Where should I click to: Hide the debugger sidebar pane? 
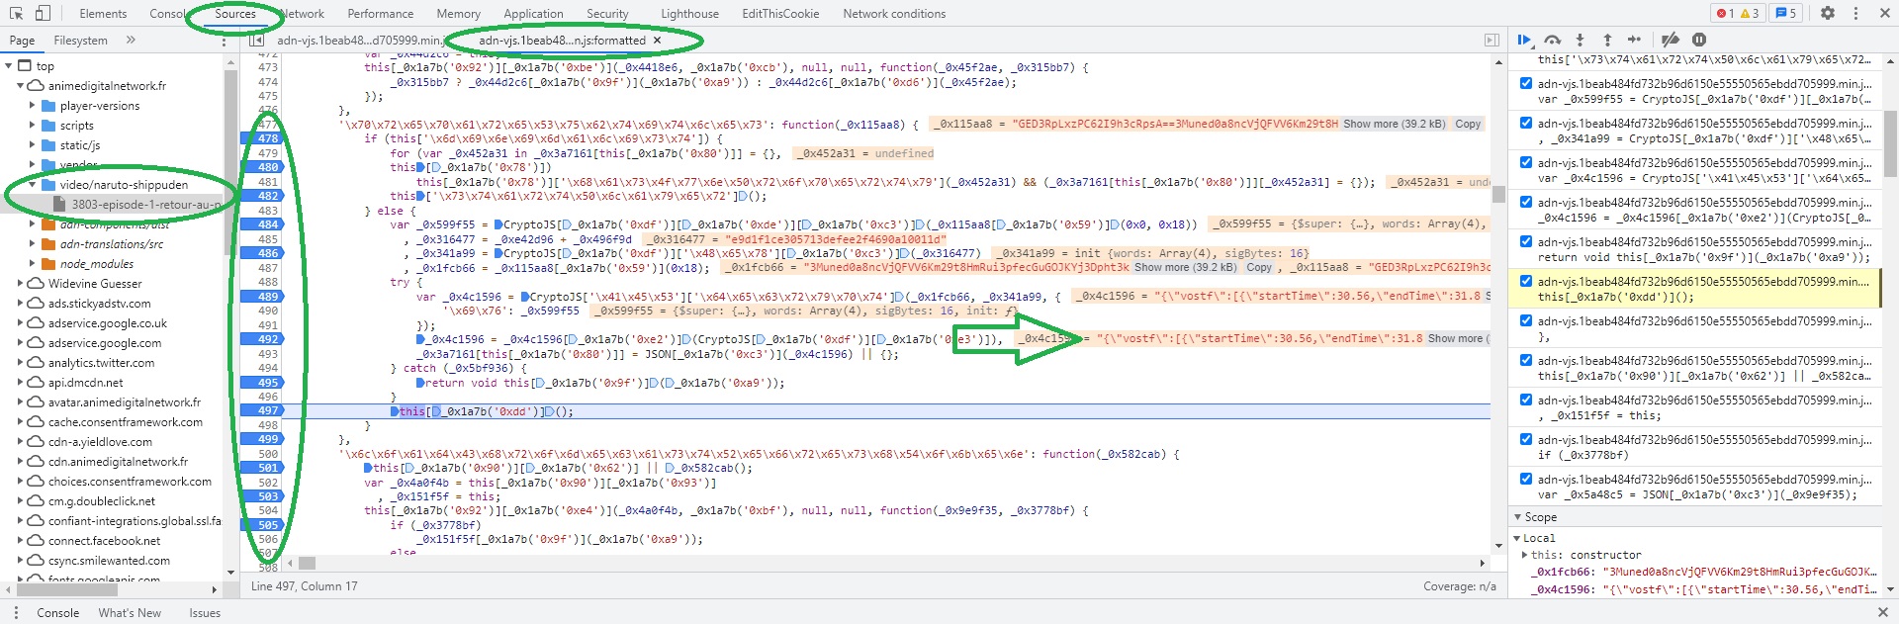[1492, 41]
